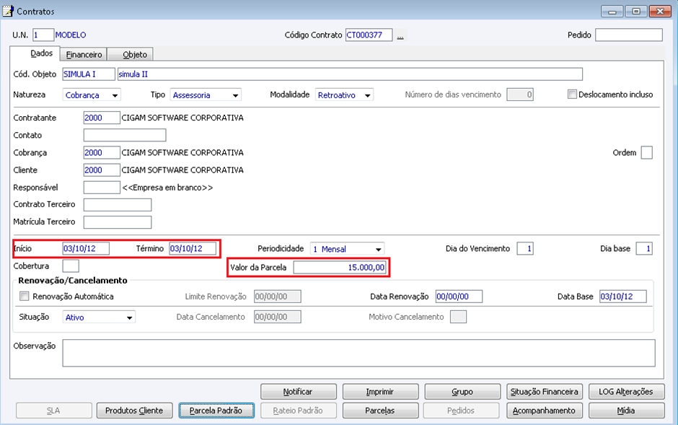
Task: Click the Contratante code field
Action: (102, 118)
